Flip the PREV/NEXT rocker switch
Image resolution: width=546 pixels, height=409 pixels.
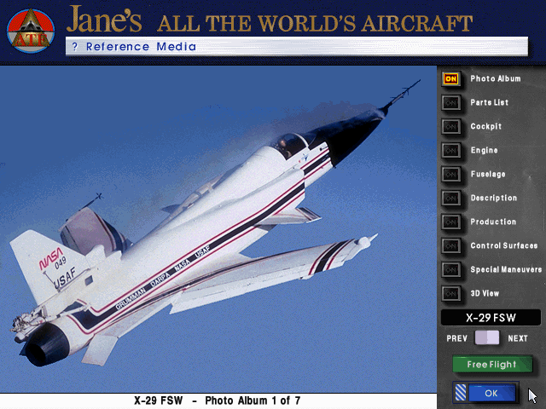pyautogui.click(x=487, y=337)
